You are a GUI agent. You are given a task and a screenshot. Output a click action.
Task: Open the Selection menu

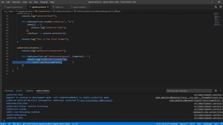click(16, 2)
